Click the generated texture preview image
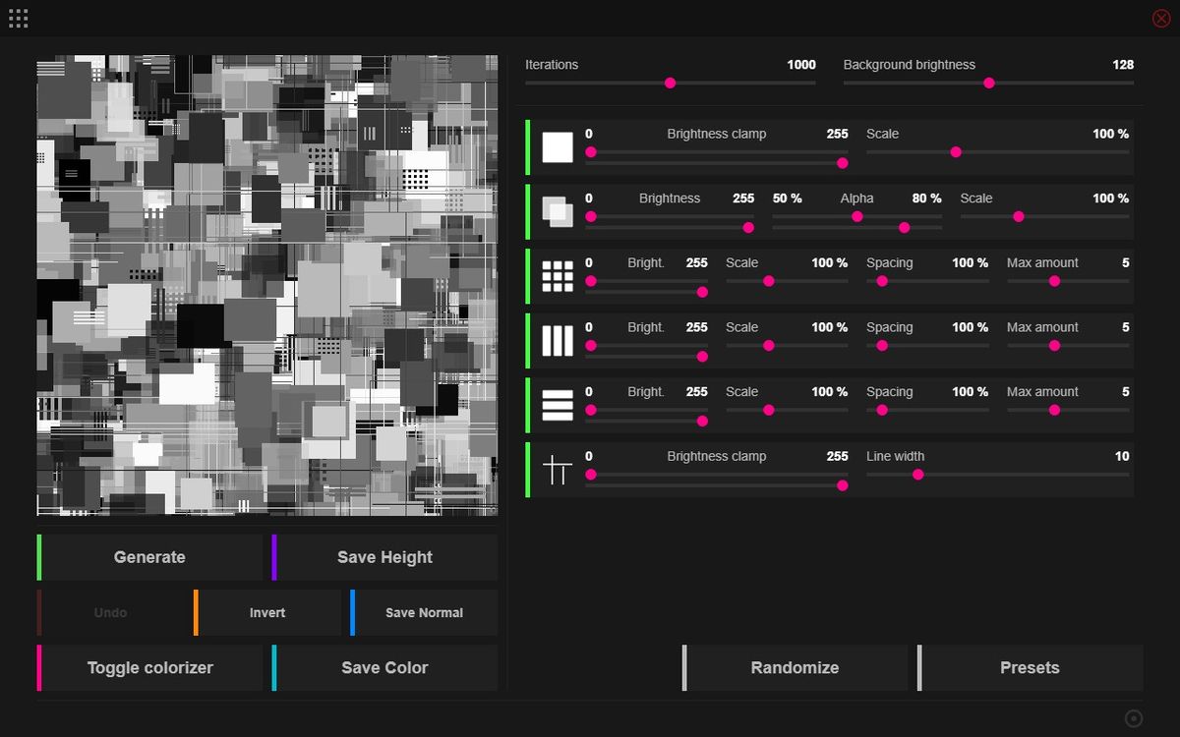Image resolution: width=1180 pixels, height=737 pixels. coord(266,287)
